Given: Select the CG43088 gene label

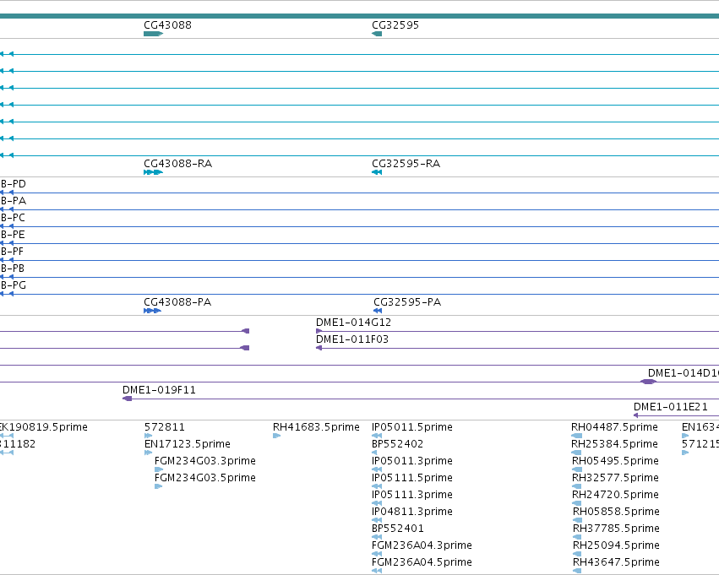Looking at the screenshot, I should (167, 24).
